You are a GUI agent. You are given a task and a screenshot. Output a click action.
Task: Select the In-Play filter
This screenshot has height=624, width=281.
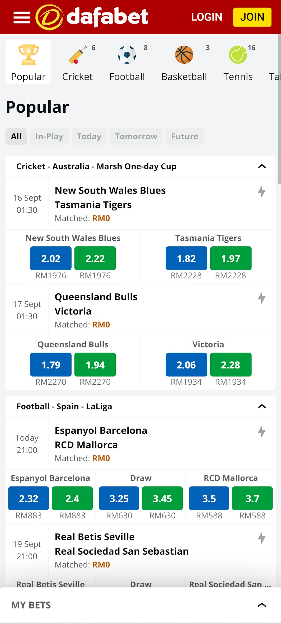point(49,136)
